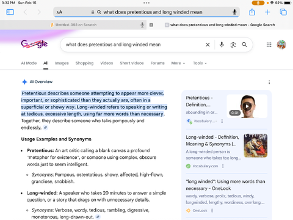Switch to Images results
This screenshot has height=220, width=293.
(x=62, y=63)
